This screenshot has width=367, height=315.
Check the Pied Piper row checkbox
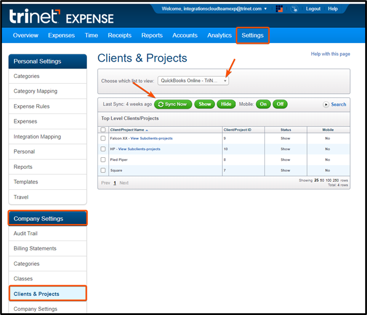click(x=103, y=160)
